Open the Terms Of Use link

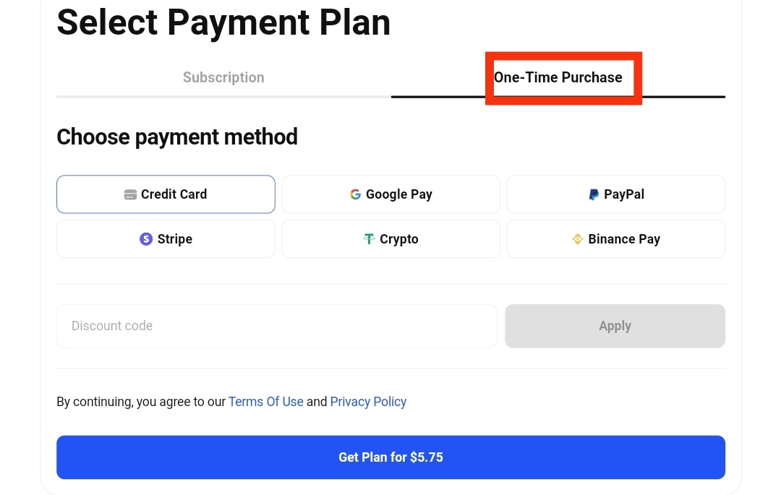point(265,402)
